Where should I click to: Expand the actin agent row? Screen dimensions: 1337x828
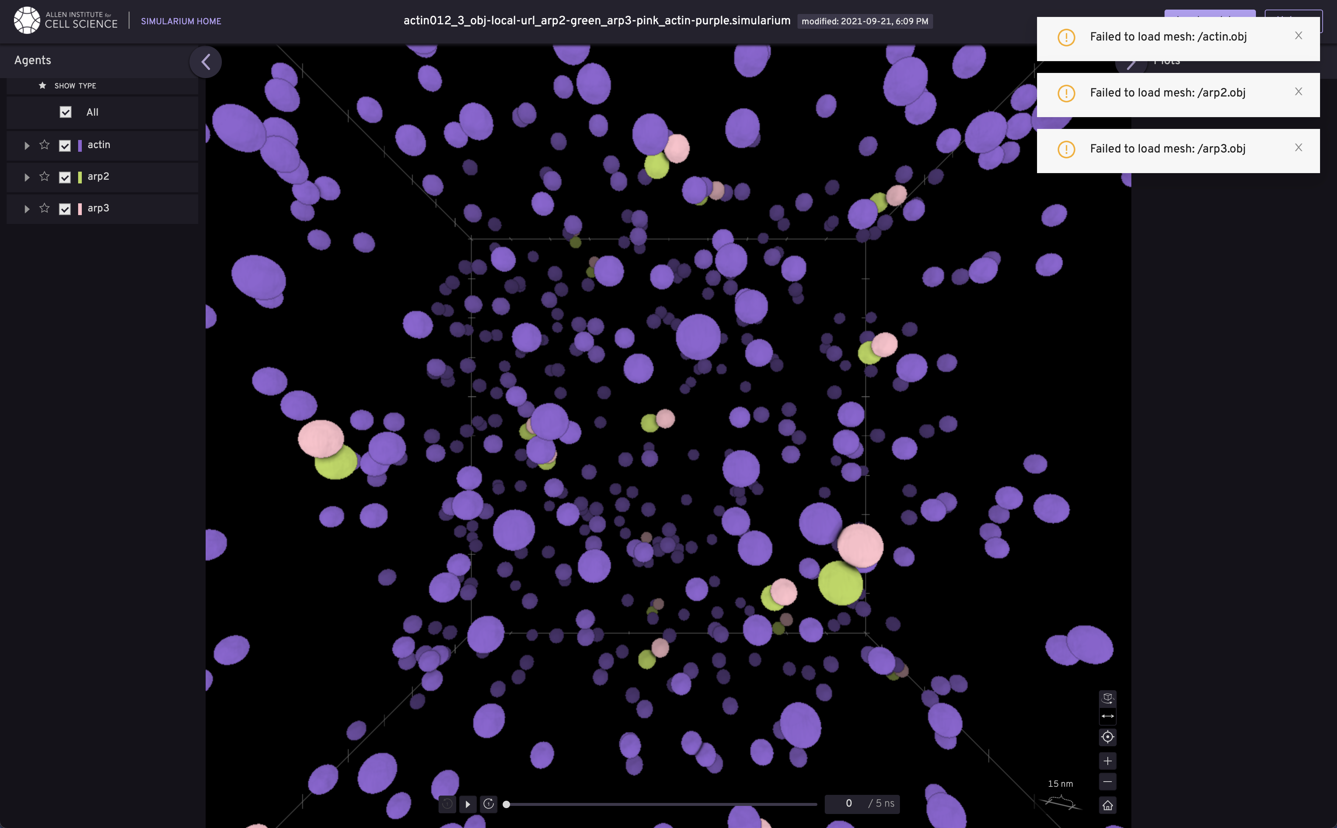[x=27, y=145]
